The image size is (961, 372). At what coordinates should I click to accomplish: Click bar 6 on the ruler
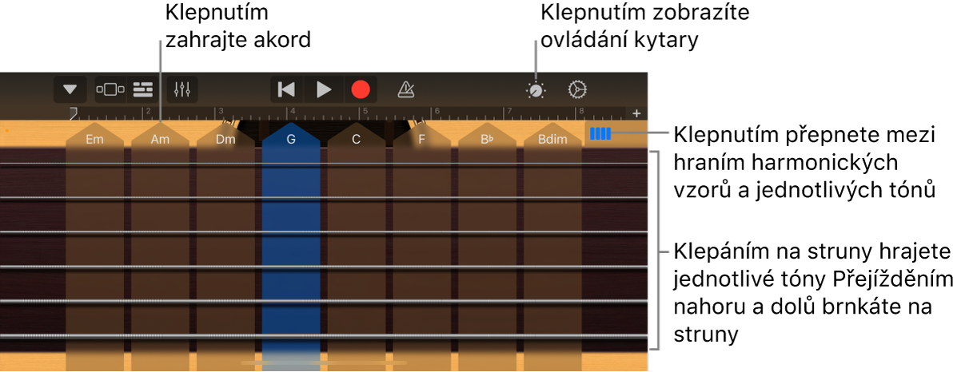click(x=437, y=113)
